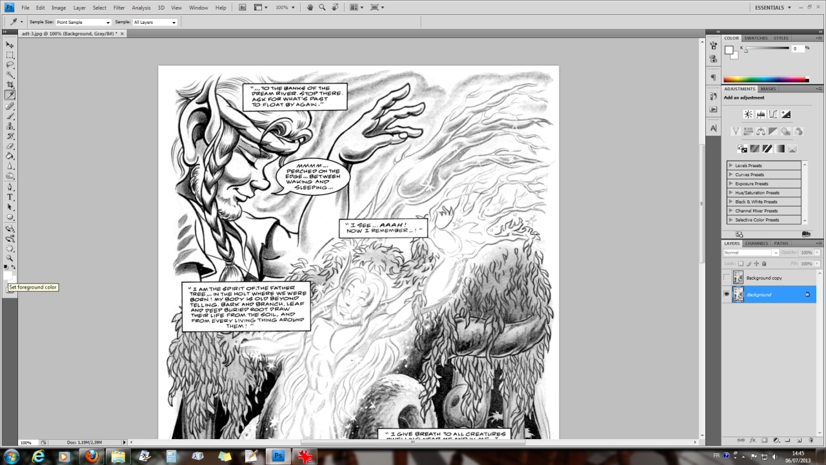Expand the Levels Presets list
The height and width of the screenshot is (465, 826).
(730, 166)
